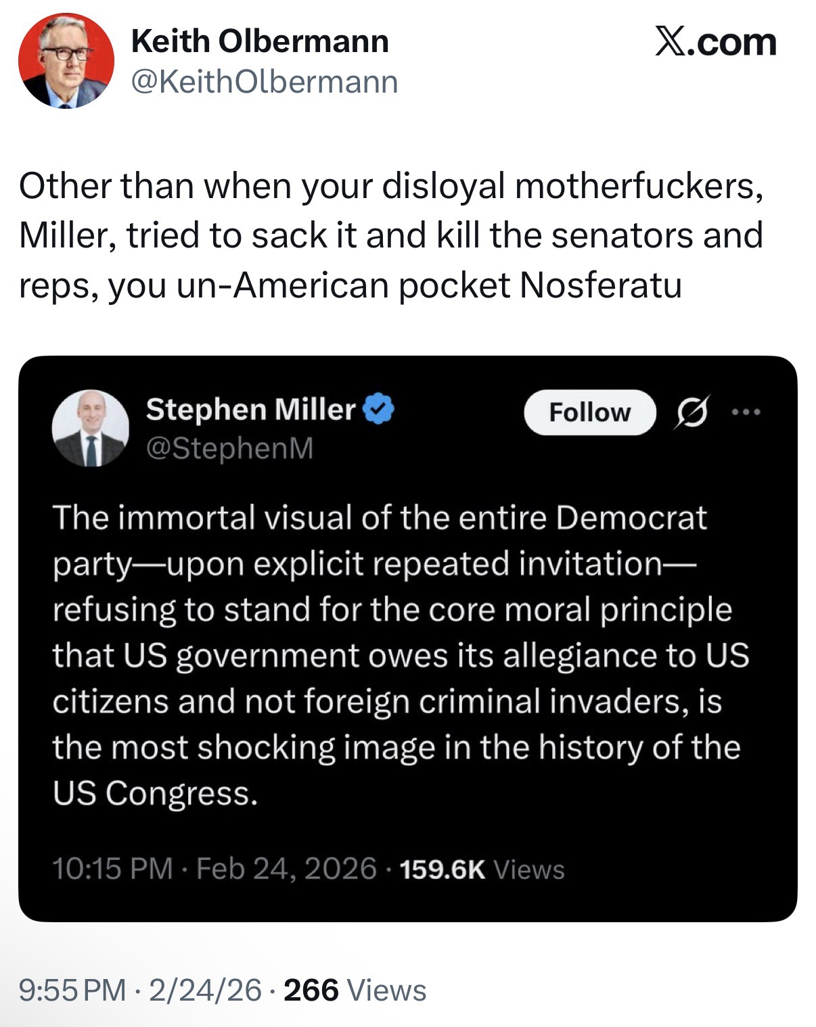Open the quoted Stephen Miller tweet text
This screenshot has height=1027, width=816.
[x=399, y=654]
